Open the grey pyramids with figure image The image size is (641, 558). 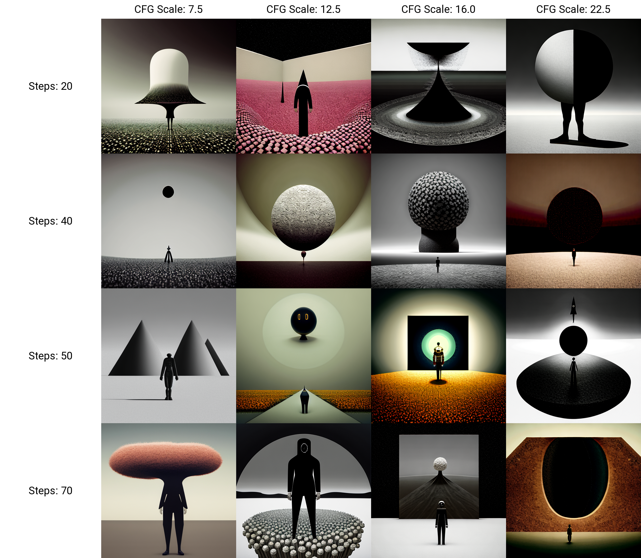(x=168, y=355)
